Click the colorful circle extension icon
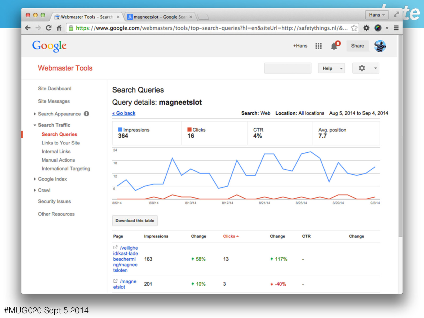This screenshot has width=424, height=318. 378,28
